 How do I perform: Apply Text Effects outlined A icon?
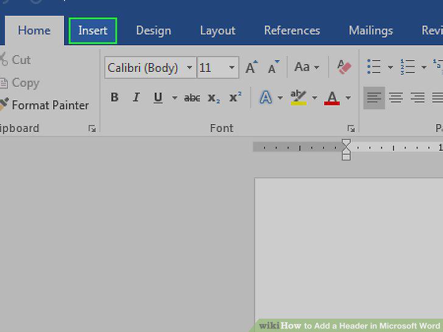tap(265, 97)
